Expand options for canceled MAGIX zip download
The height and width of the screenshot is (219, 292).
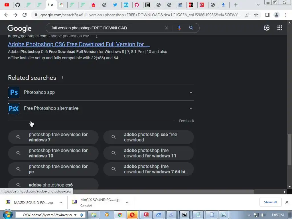pos(127,202)
